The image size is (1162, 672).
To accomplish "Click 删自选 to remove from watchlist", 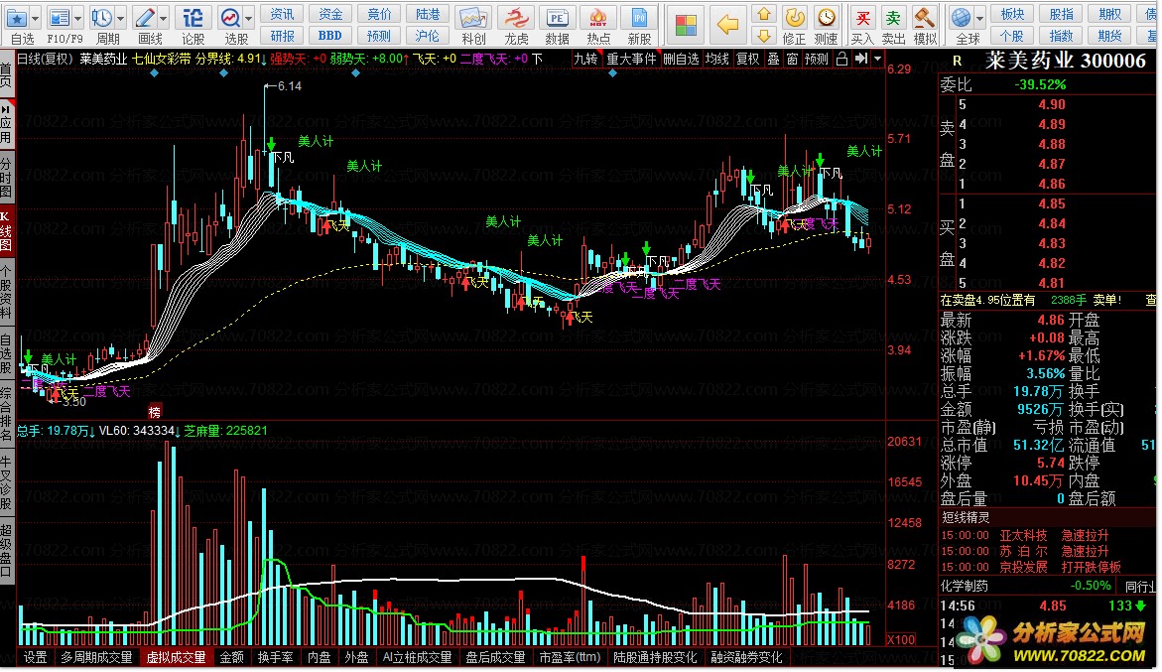I will (681, 59).
